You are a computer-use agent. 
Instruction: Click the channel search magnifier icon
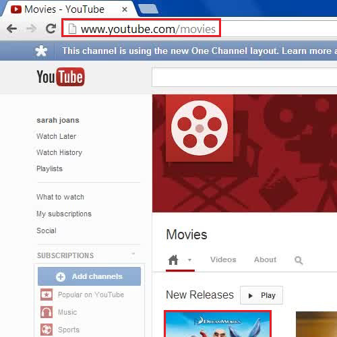click(x=299, y=260)
